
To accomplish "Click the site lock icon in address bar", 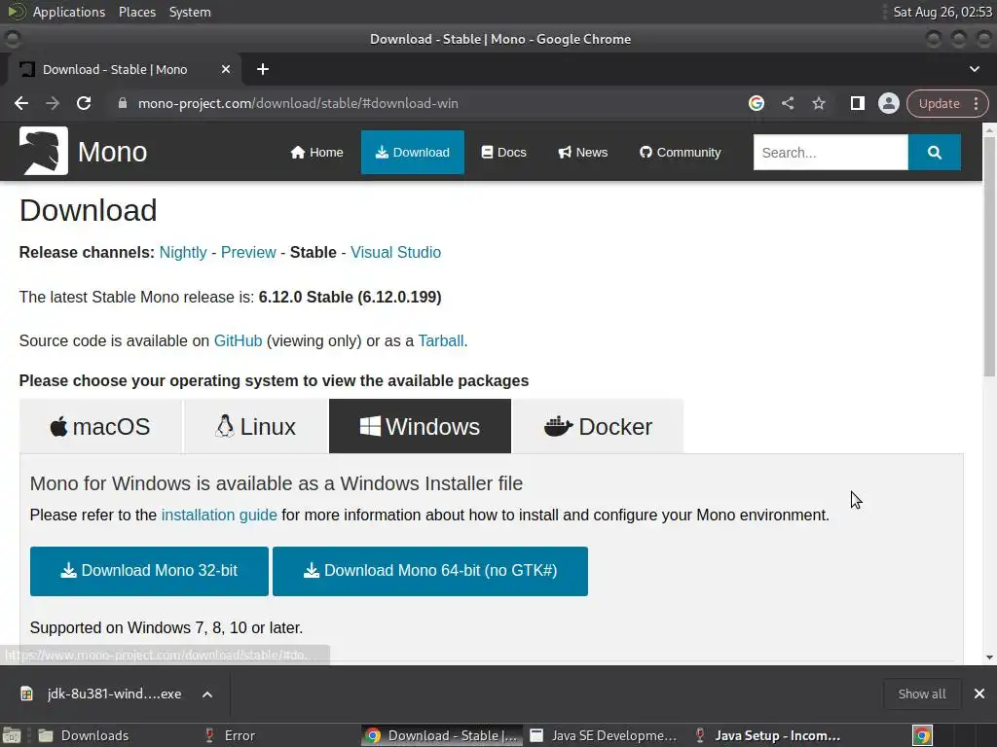I will pos(123,103).
